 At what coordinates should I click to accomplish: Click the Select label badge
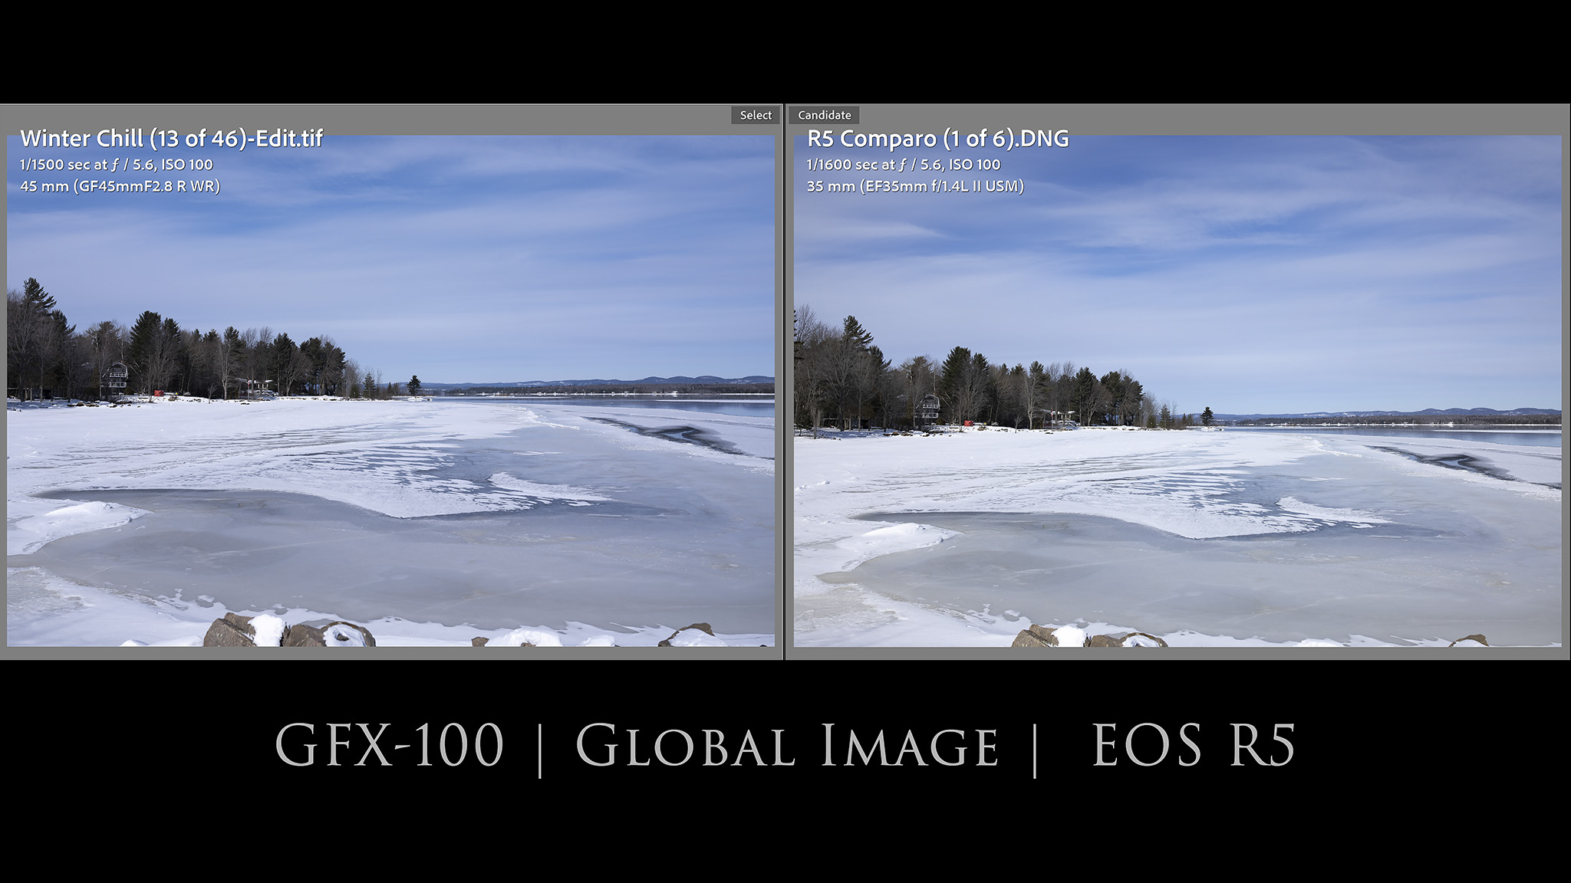coord(755,115)
